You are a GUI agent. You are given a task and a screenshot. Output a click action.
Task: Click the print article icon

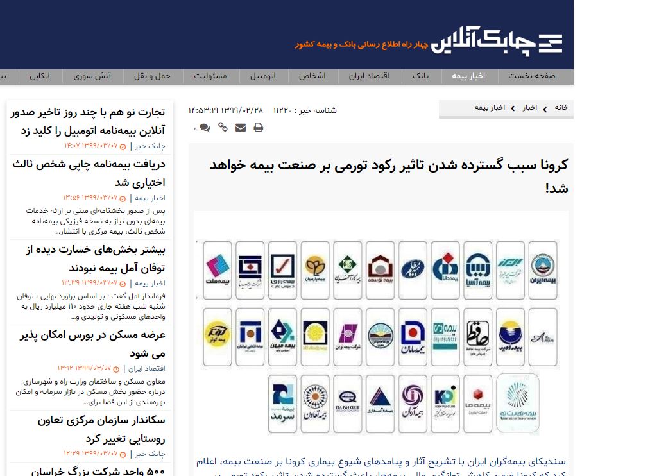pyautogui.click(x=258, y=127)
